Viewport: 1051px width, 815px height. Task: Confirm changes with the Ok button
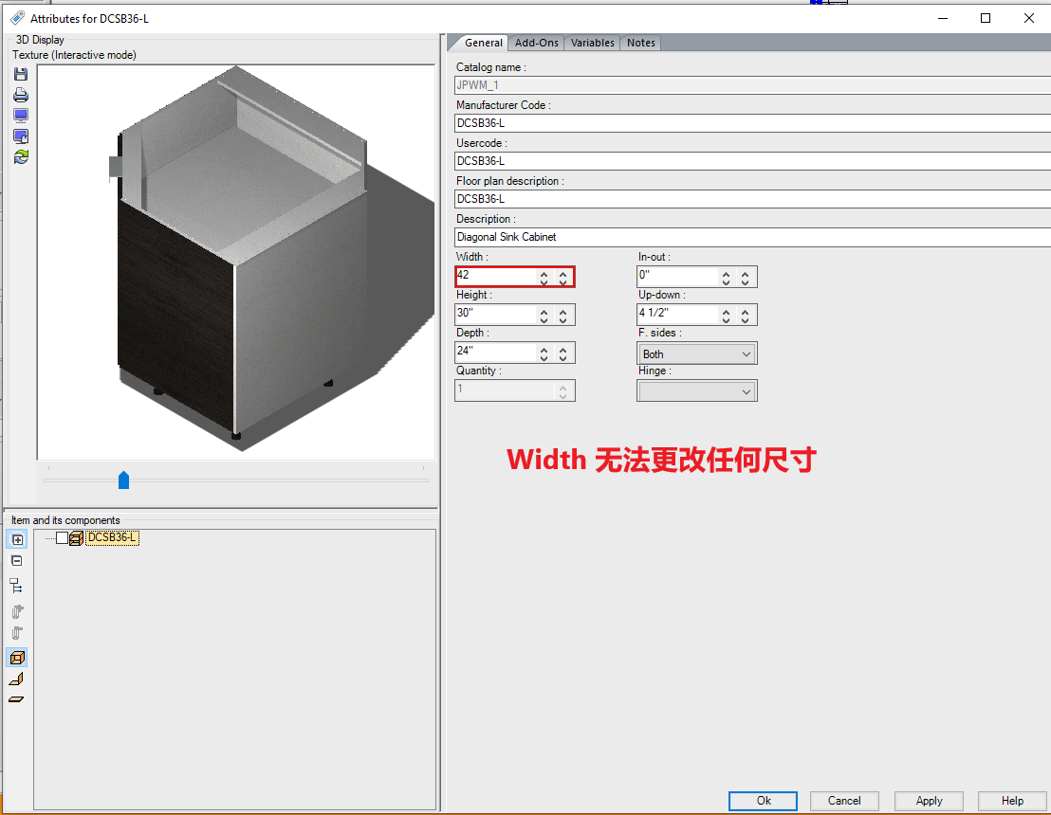[763, 801]
